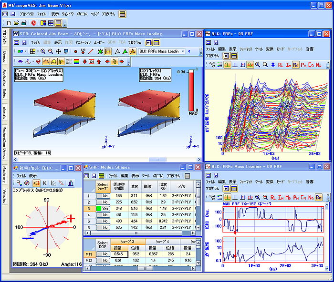Click the Open project folder icon

(16, 23)
